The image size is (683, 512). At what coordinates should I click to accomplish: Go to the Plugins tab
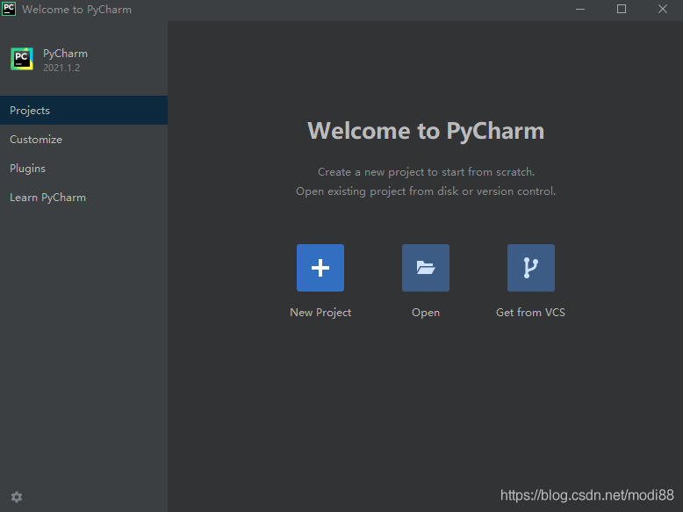(x=27, y=169)
